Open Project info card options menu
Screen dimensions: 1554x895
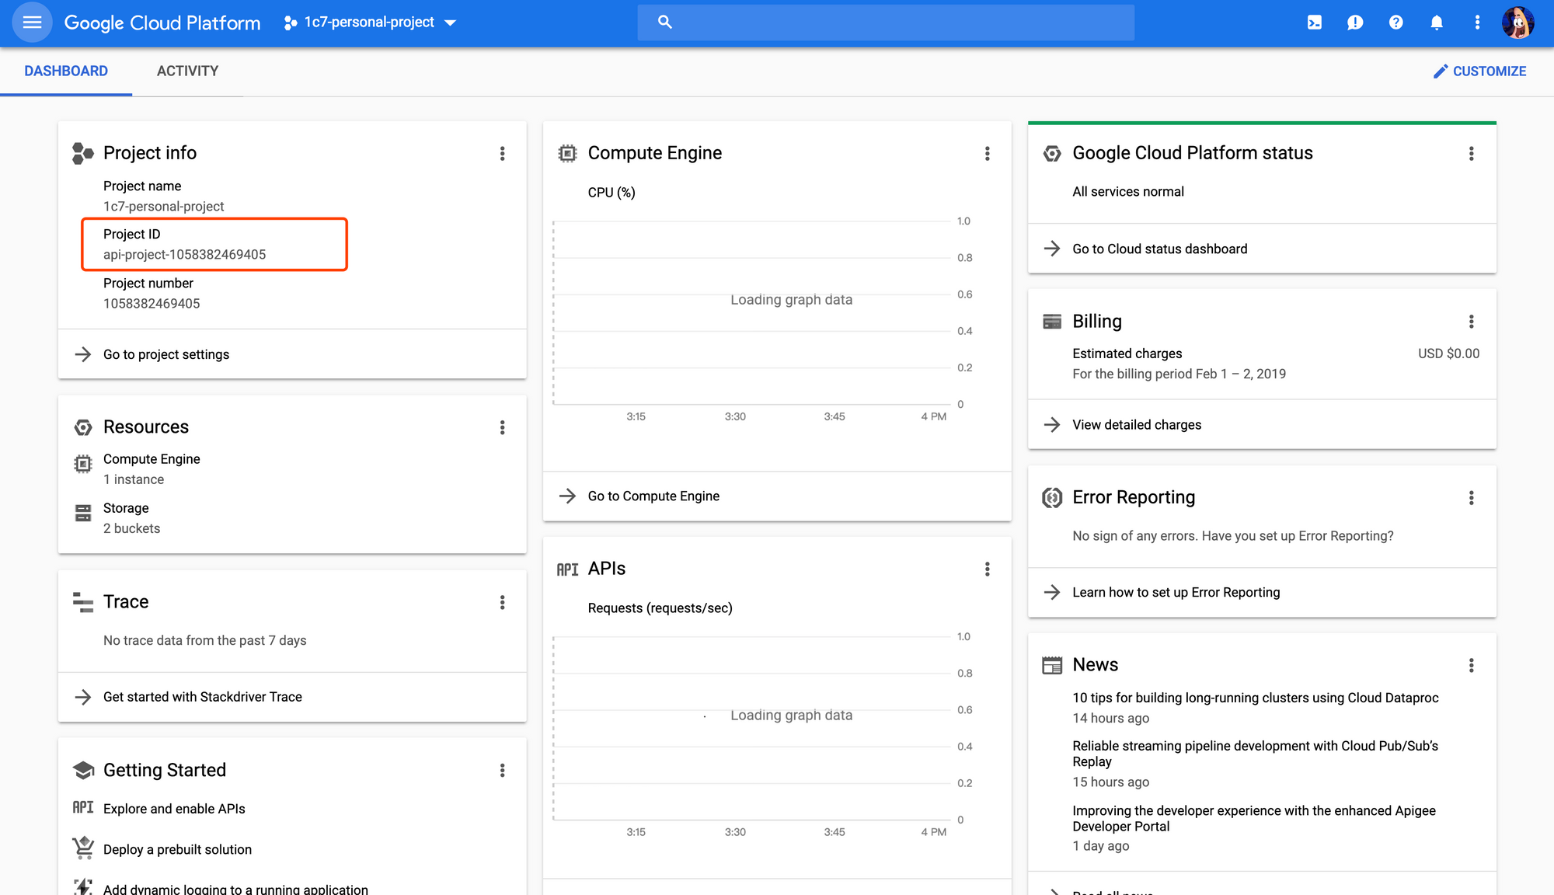click(503, 154)
